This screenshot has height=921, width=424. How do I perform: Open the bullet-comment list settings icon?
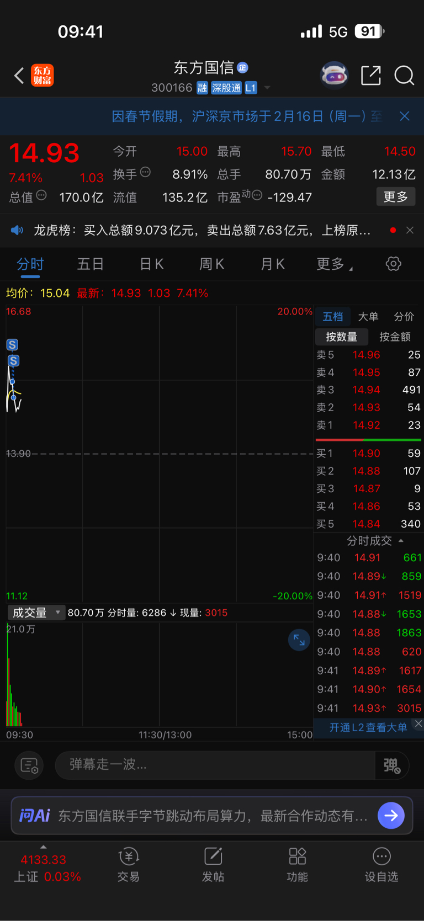tap(29, 765)
